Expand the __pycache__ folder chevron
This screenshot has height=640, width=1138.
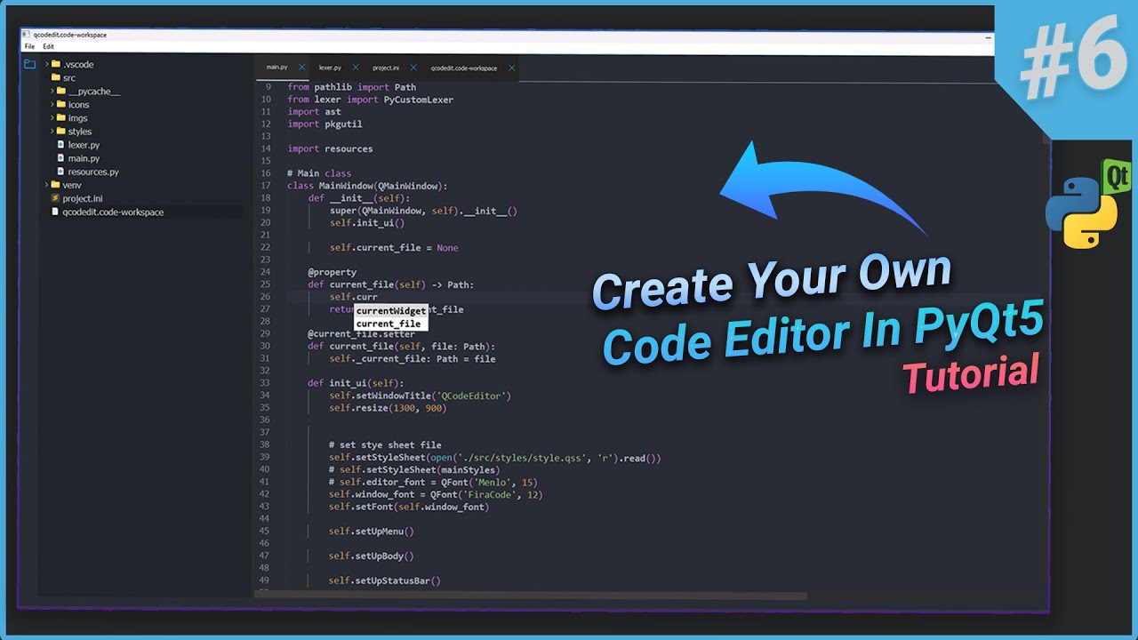point(52,91)
